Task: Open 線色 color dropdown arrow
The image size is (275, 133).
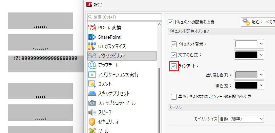Action: click(x=261, y=85)
